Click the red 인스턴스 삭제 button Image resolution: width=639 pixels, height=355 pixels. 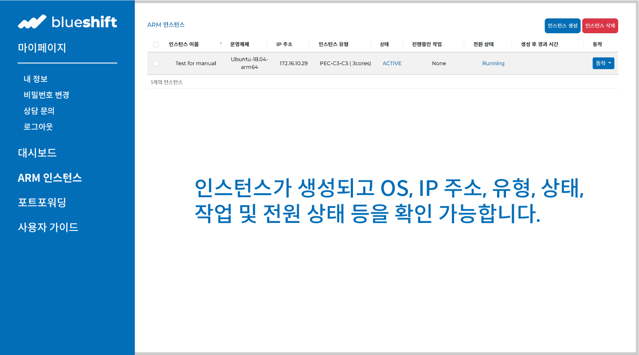[600, 25]
